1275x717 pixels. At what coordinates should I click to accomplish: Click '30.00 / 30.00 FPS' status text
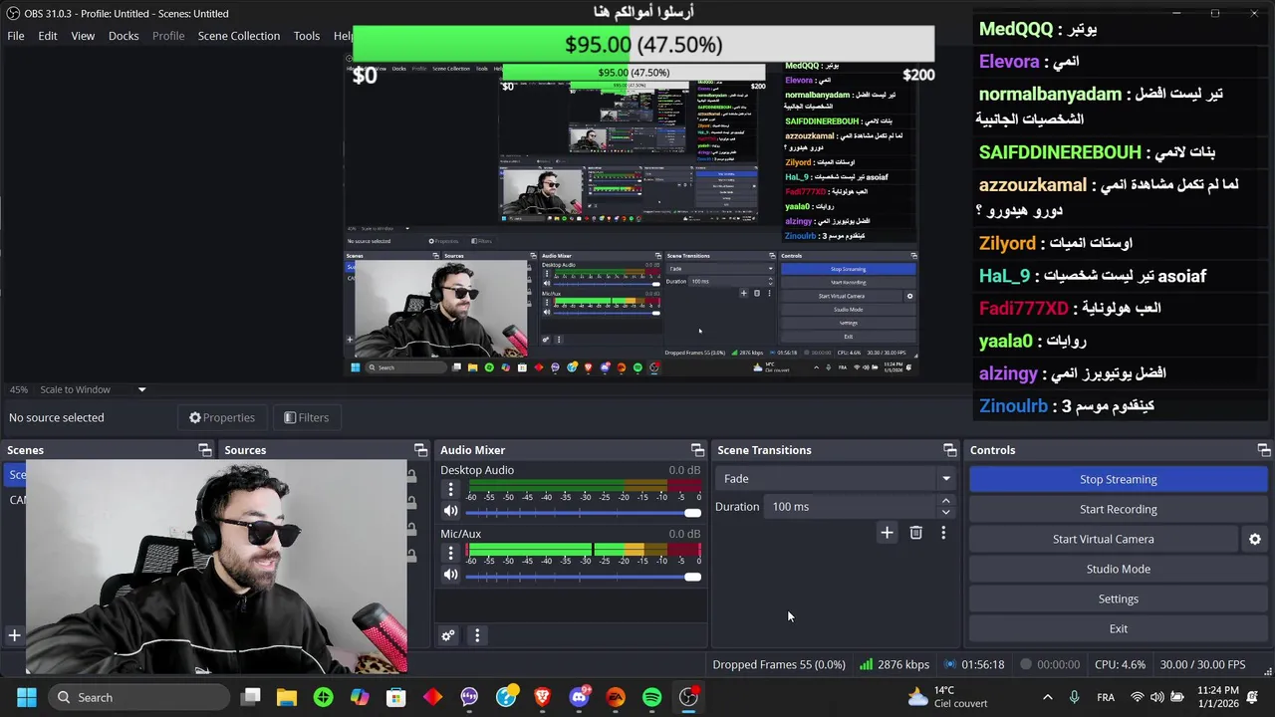pos(1202,664)
